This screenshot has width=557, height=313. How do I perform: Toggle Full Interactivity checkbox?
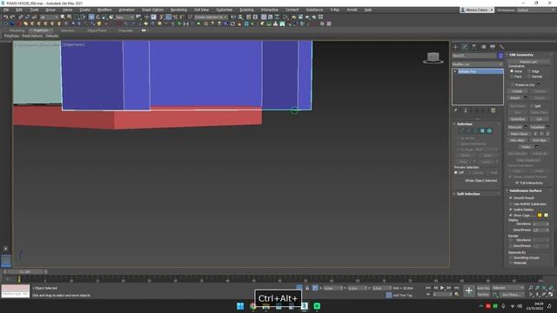click(x=517, y=183)
